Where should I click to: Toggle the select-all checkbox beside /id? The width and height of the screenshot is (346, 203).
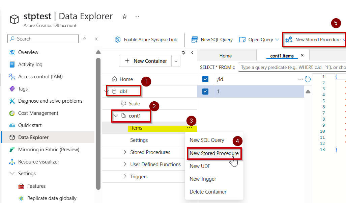pos(205,79)
